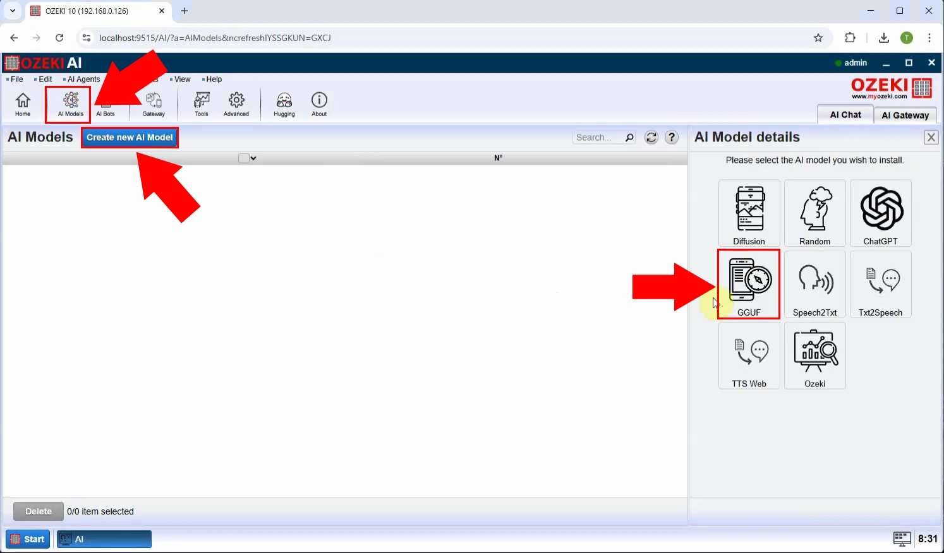Choose the Ozeki model type
Screen dimensions: 944x553
(814, 356)
